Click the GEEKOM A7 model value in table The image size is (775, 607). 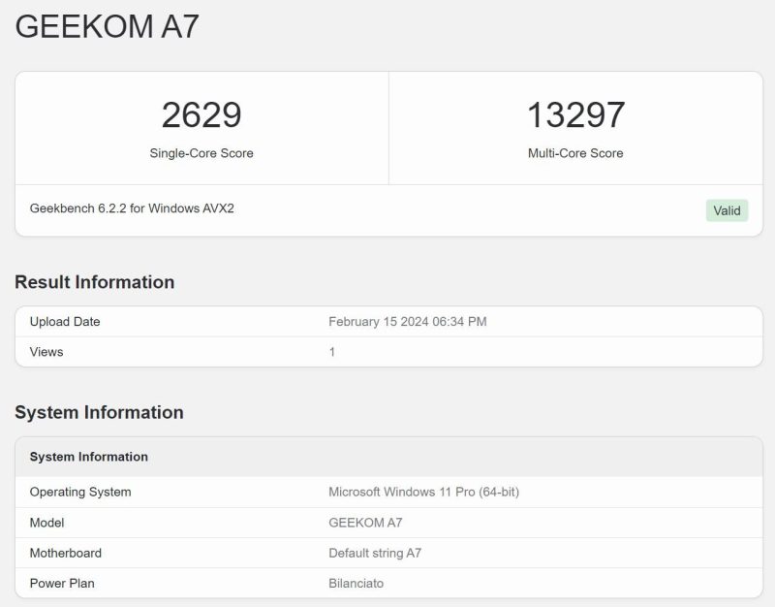[x=365, y=523]
